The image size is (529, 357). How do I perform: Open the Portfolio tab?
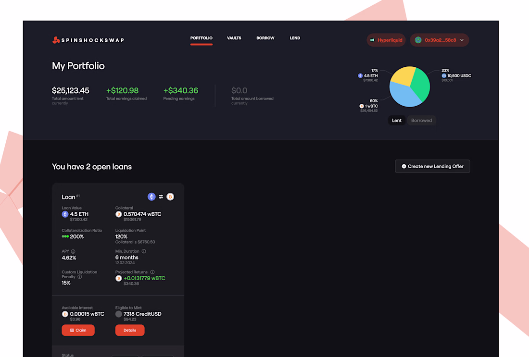coord(202,38)
